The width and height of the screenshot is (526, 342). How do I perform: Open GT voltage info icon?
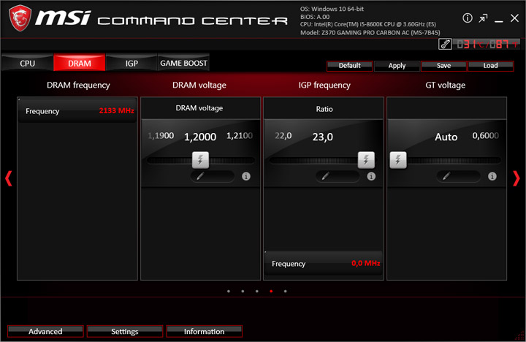coord(492,176)
